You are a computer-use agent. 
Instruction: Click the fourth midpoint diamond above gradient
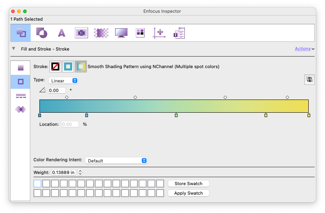(x=287, y=97)
